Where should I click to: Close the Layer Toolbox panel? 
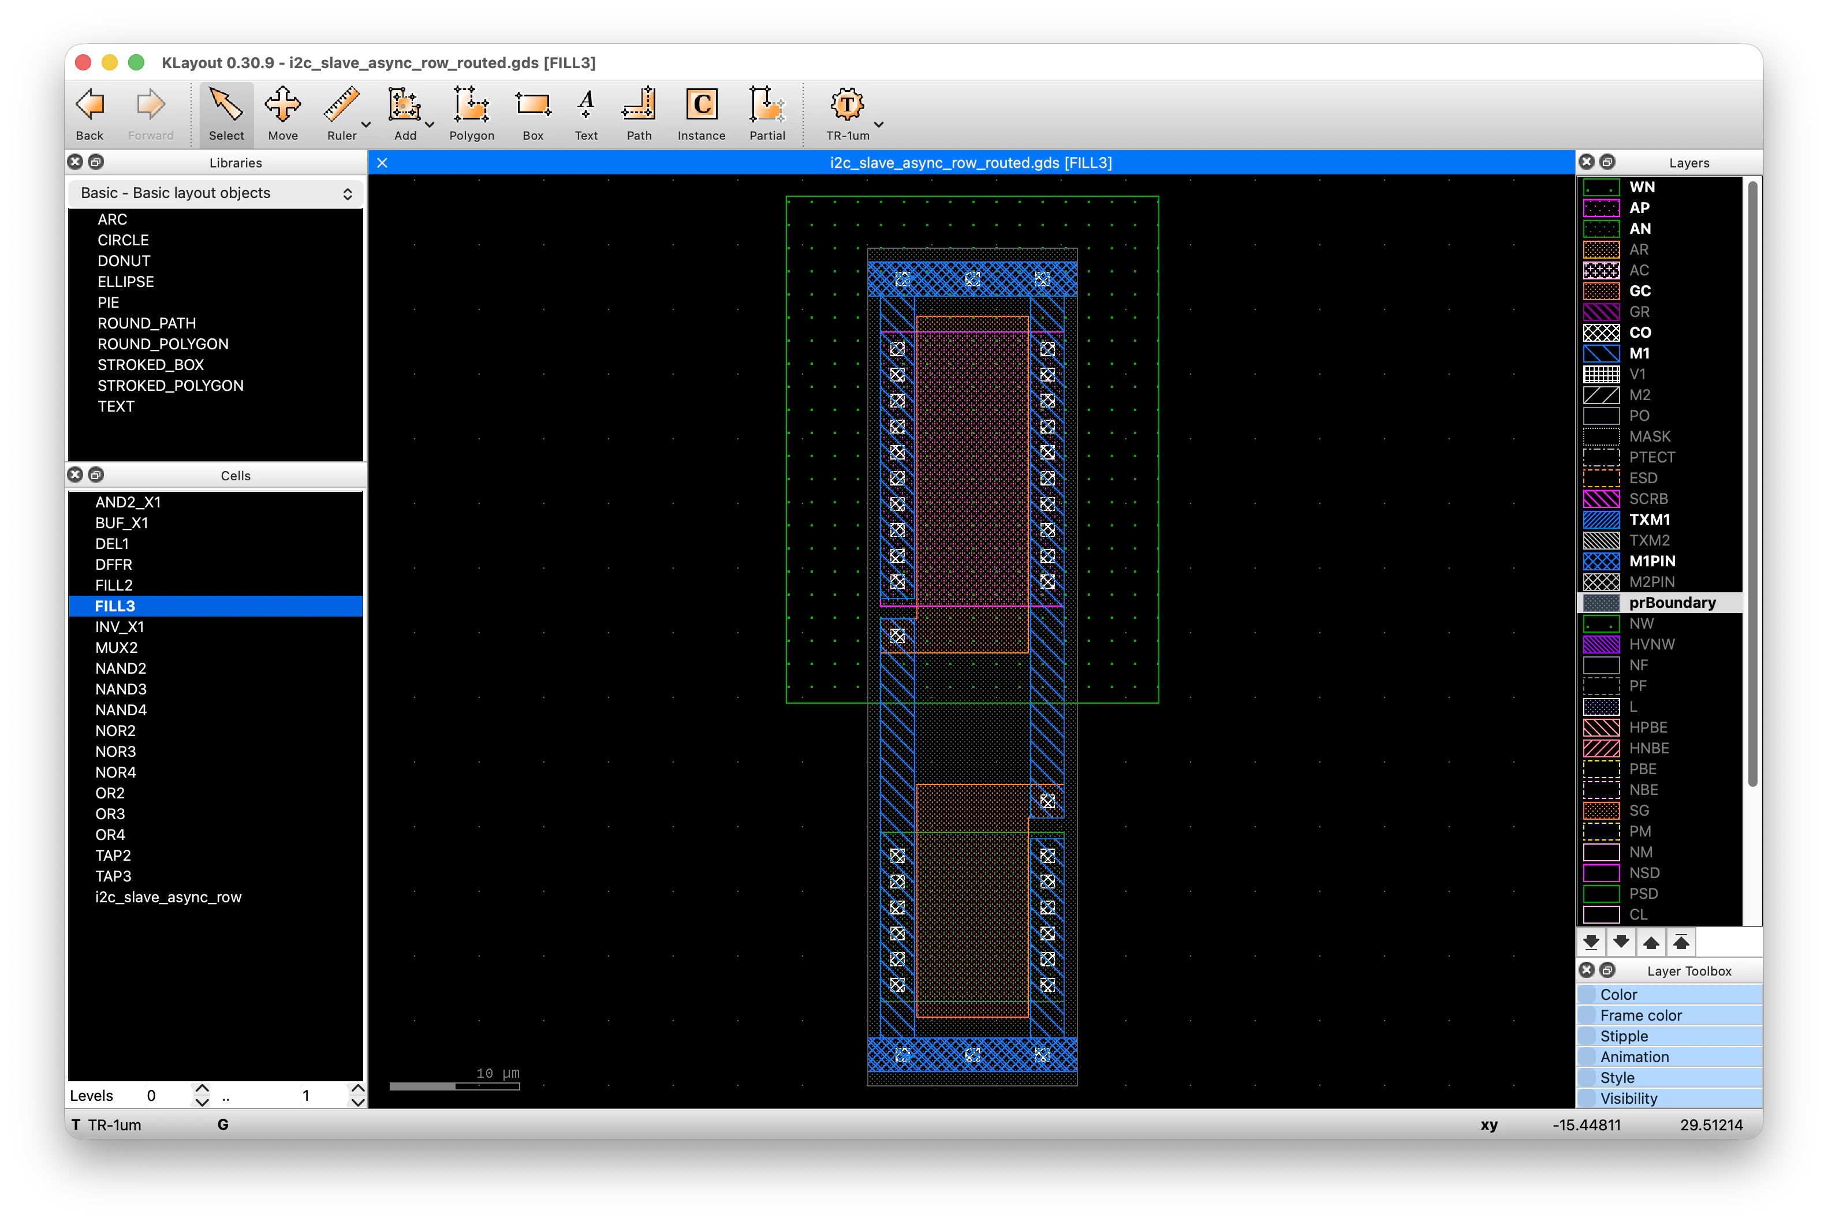[x=1587, y=969]
